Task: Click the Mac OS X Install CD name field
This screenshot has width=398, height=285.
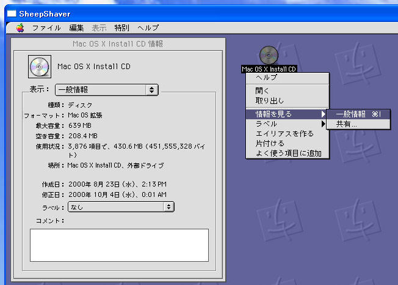Action: [x=94, y=67]
